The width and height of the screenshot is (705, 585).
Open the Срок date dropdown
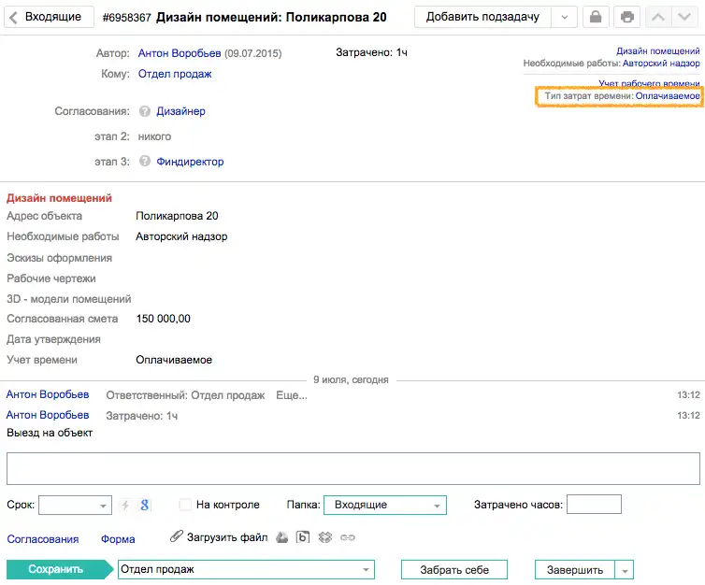[75, 505]
